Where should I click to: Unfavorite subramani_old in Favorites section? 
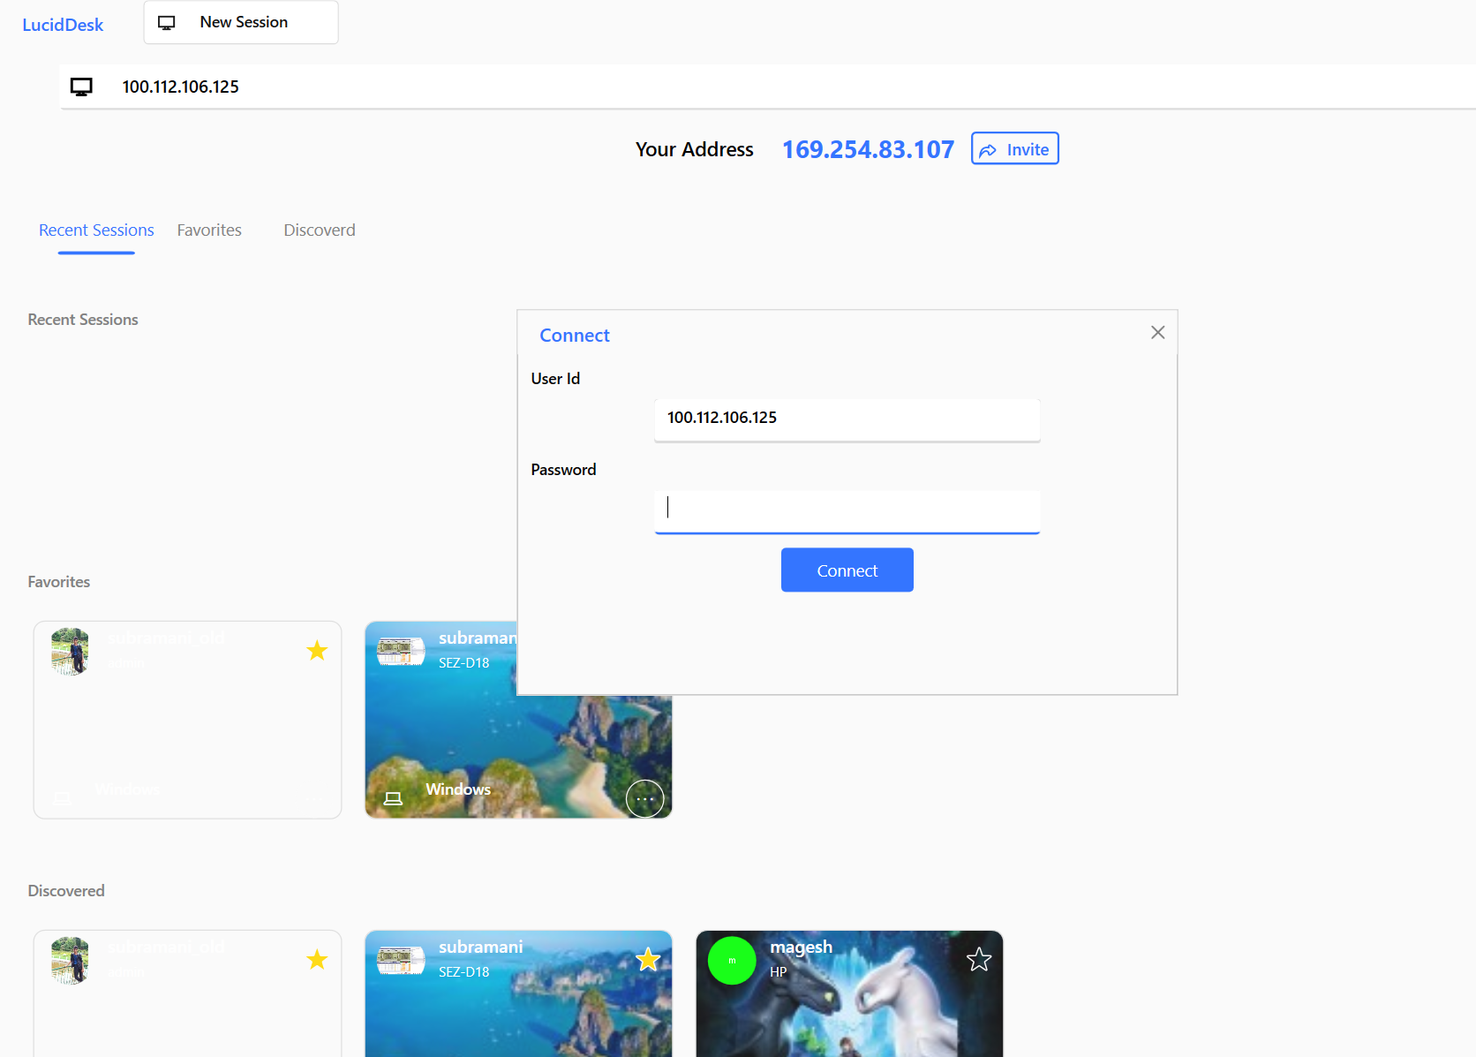click(x=317, y=651)
